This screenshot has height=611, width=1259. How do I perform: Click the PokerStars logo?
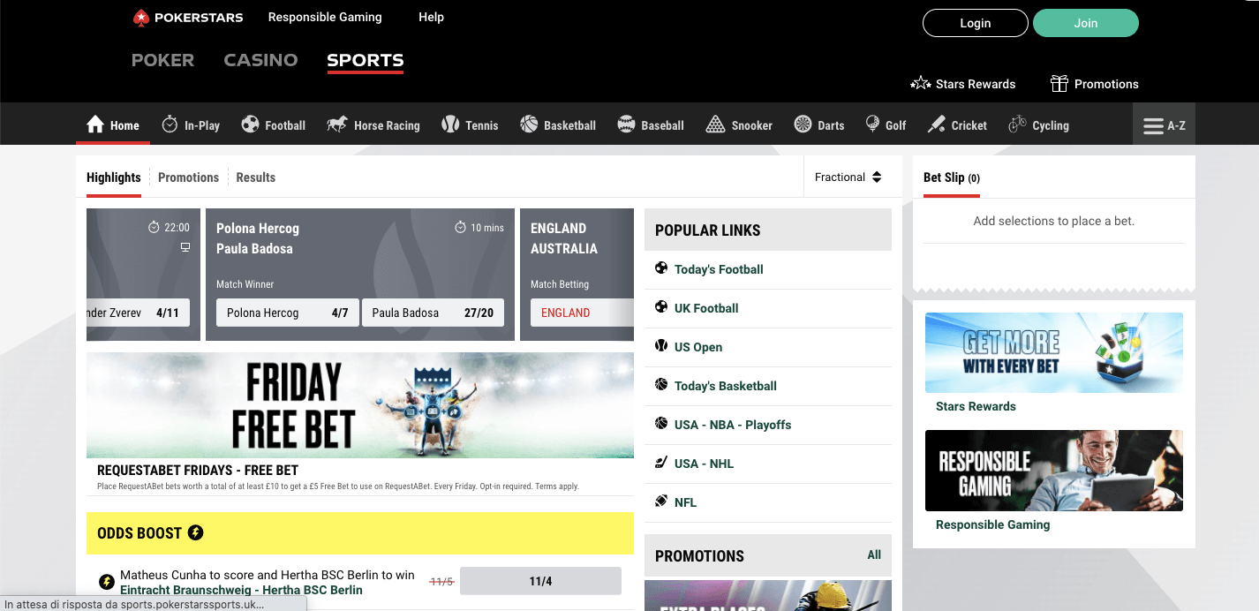pos(188,17)
